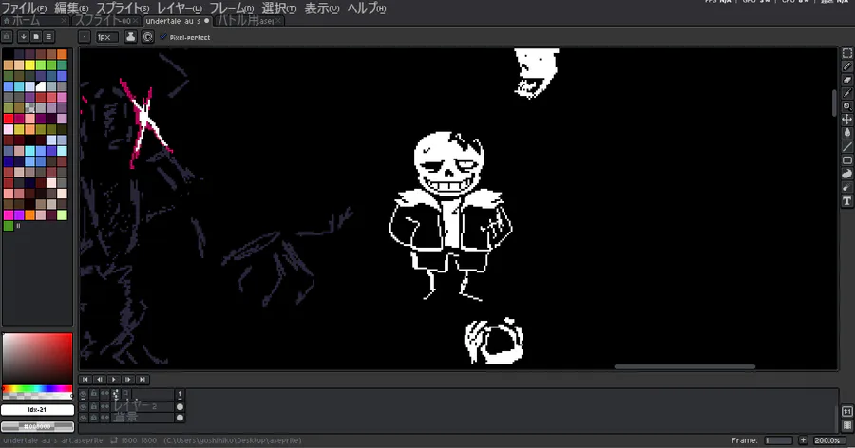Hide the レイヤー 2 layer
The image size is (855, 448).
click(83, 406)
